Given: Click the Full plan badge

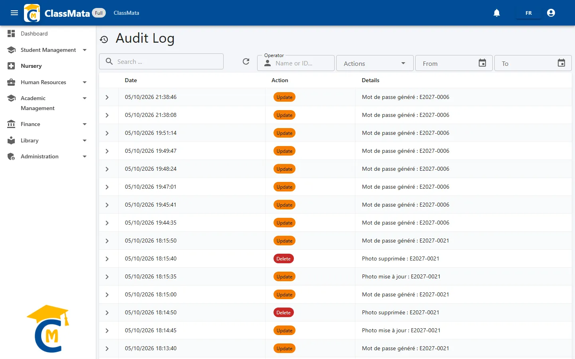Looking at the screenshot, I should pyautogui.click(x=99, y=13).
